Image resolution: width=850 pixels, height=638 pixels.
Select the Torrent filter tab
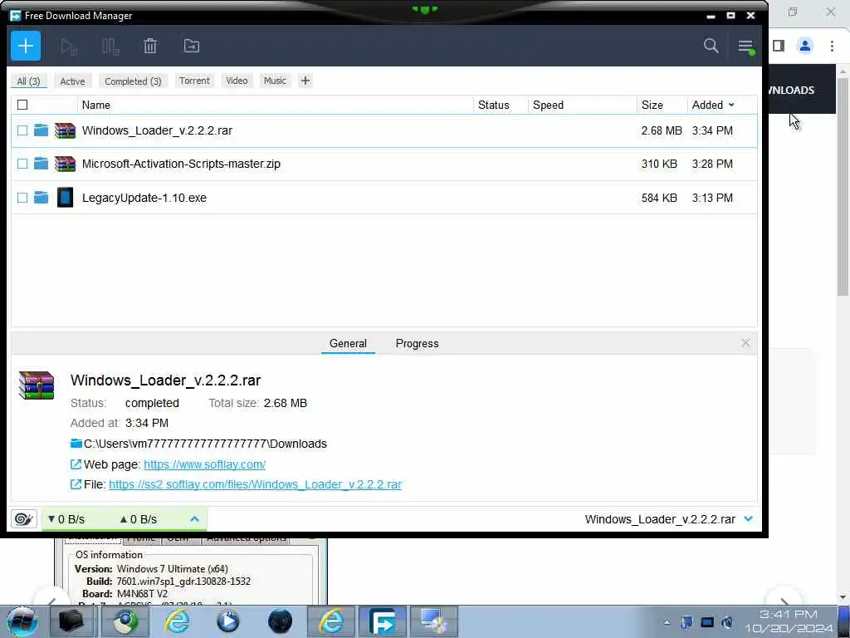[x=194, y=81]
